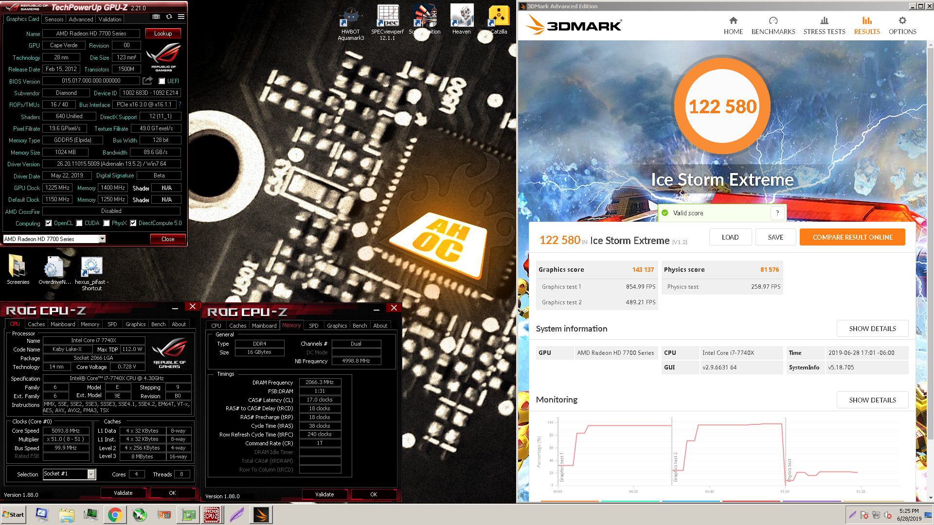
Task: Click the 3DMark vertical scrollbar down arrow
Action: (930, 498)
